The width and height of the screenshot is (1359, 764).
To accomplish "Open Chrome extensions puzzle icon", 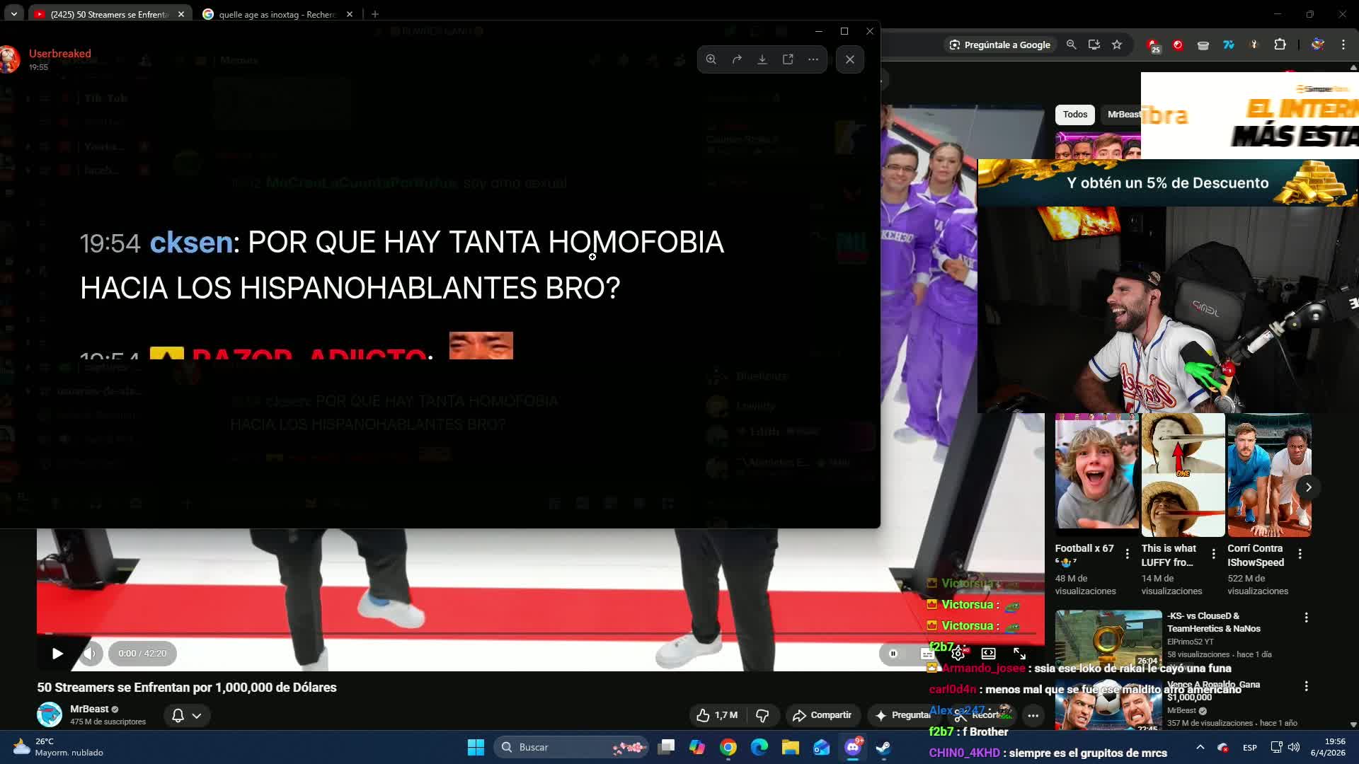I will click(x=1280, y=45).
